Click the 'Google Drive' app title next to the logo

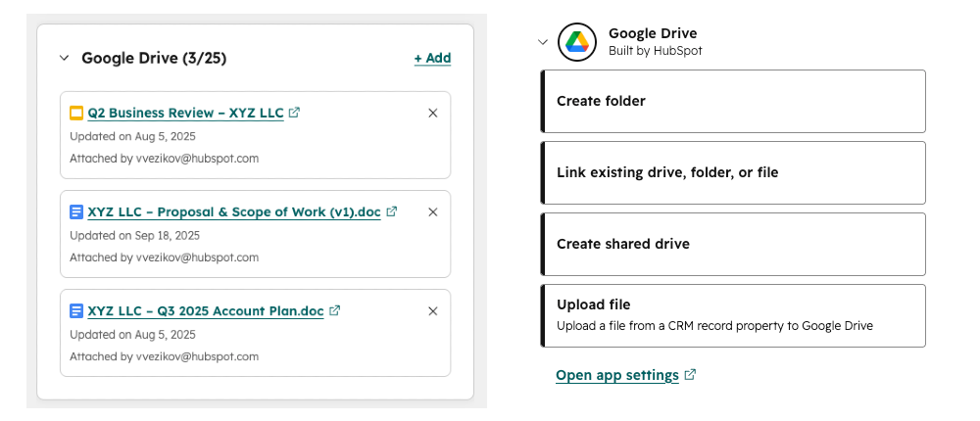[653, 33]
